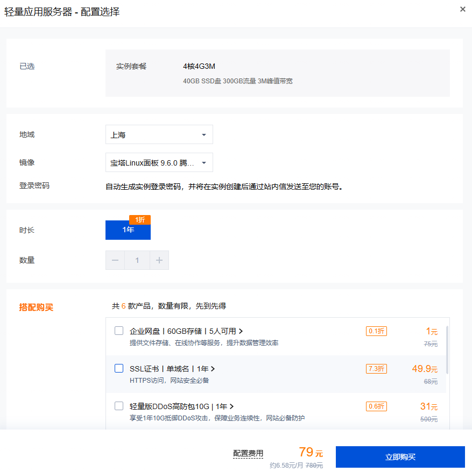Click the plus button to increase 数量

pos(159,260)
